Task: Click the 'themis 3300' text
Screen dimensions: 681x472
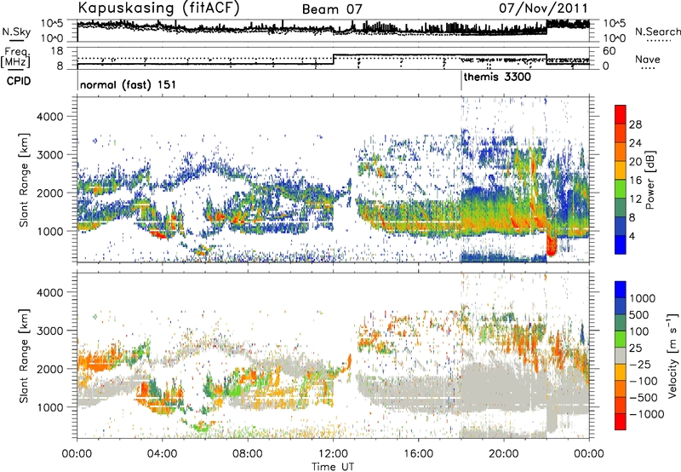Action: click(497, 78)
